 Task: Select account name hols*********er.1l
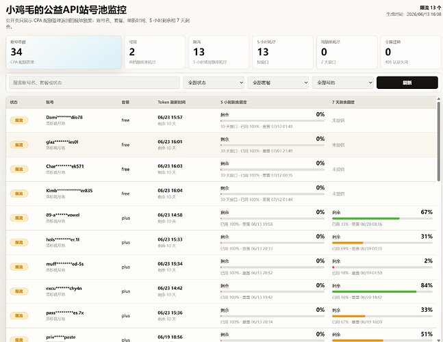click(x=63, y=239)
